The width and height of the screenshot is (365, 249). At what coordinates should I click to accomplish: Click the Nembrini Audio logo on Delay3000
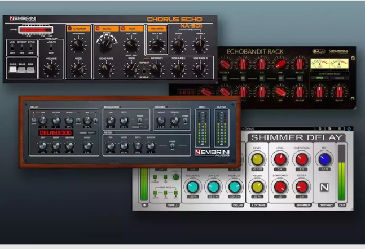212,153
